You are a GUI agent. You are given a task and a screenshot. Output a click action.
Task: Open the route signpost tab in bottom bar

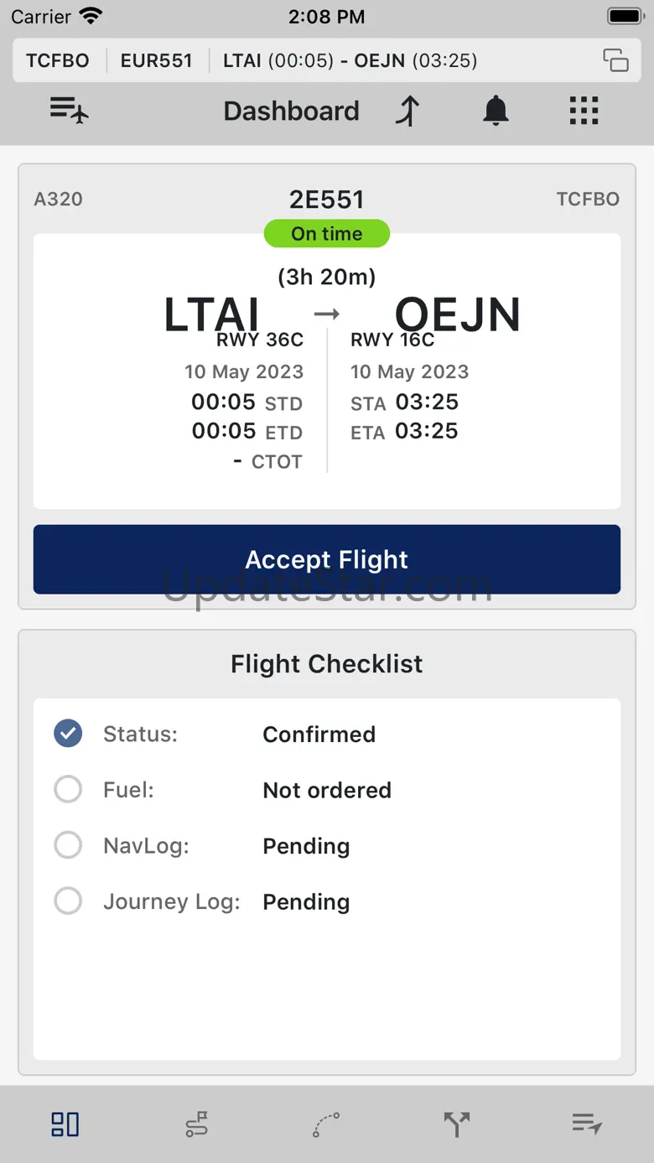click(x=196, y=1124)
